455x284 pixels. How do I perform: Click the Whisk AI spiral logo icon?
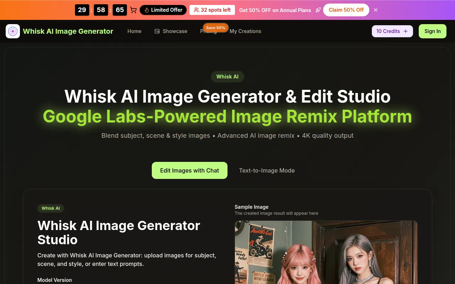[12, 31]
